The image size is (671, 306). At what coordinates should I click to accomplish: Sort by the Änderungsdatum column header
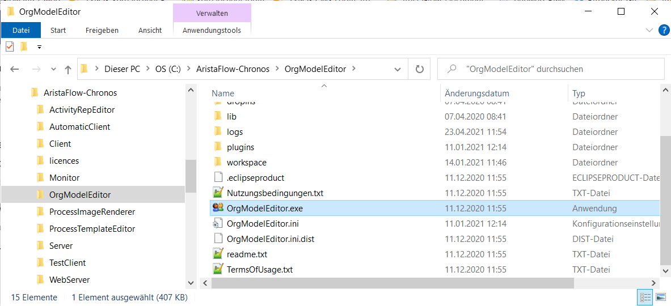pyautogui.click(x=476, y=93)
